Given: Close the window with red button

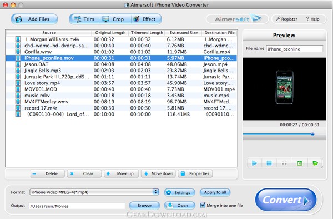Looking at the screenshot, I should coord(6,5).
